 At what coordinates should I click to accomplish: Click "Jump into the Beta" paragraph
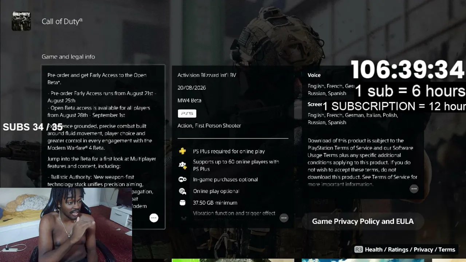(102, 162)
